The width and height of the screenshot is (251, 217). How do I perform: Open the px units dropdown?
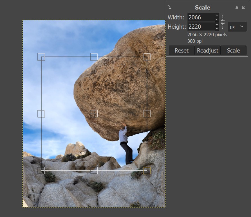coord(237,27)
